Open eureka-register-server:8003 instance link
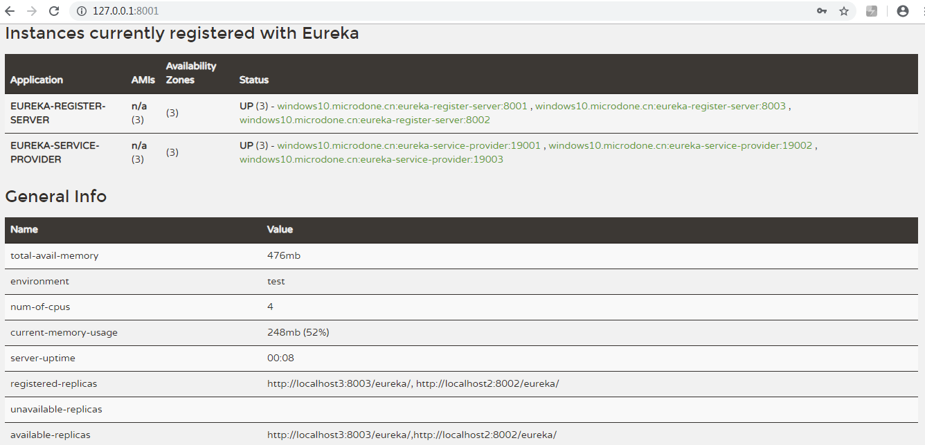925x445 pixels. tap(661, 106)
